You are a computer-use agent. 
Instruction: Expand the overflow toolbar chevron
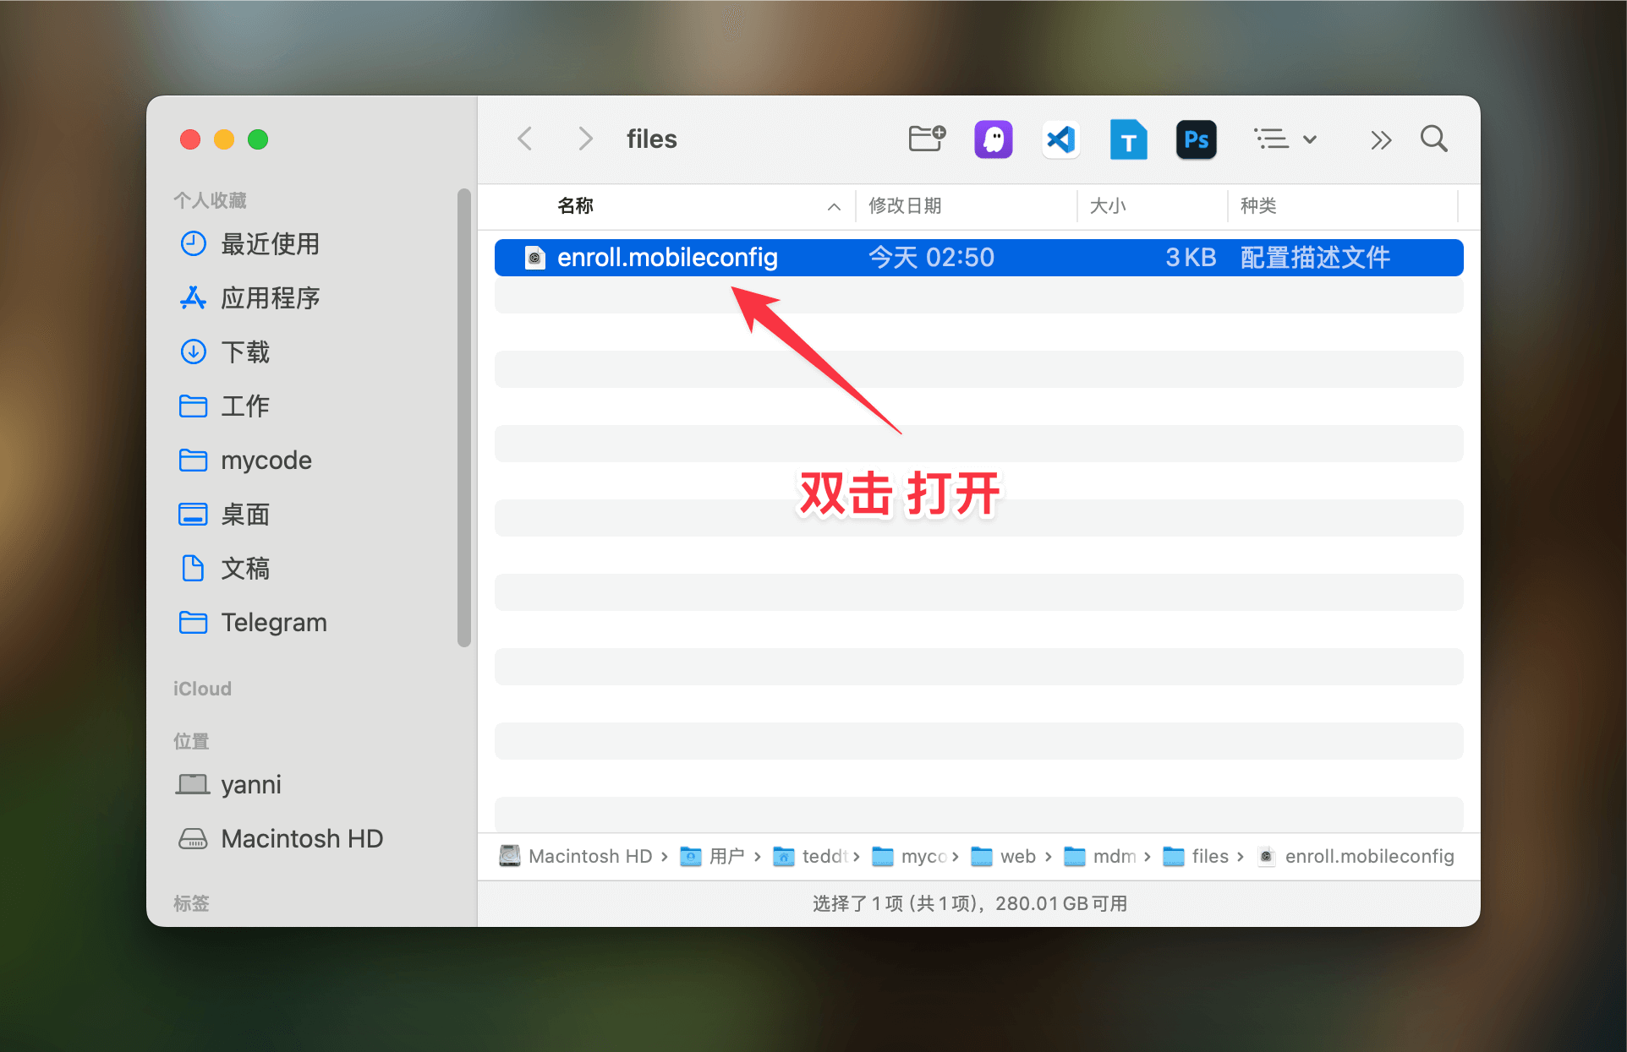(1380, 139)
